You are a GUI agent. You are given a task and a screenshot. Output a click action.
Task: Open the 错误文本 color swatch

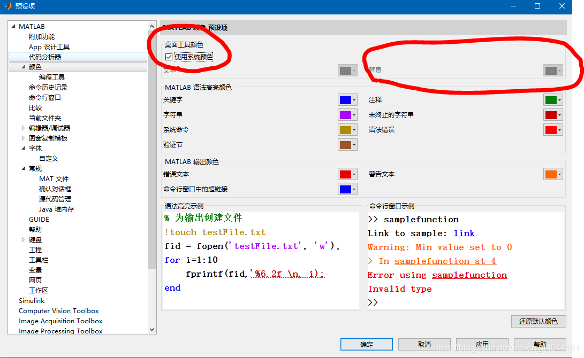[x=347, y=174]
